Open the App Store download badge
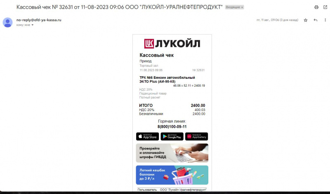Viewport: 330px width, 194px height. (148, 137)
